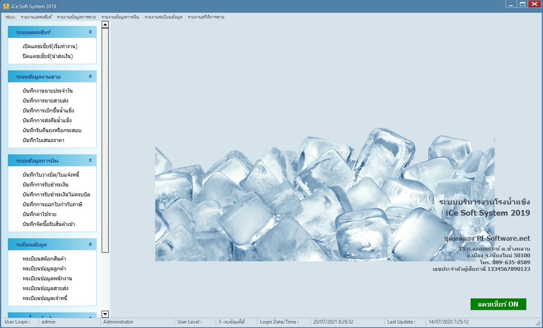This screenshot has width=543, height=328.
Task: Click the green แคชเชียร์ ON button
Action: point(498,305)
